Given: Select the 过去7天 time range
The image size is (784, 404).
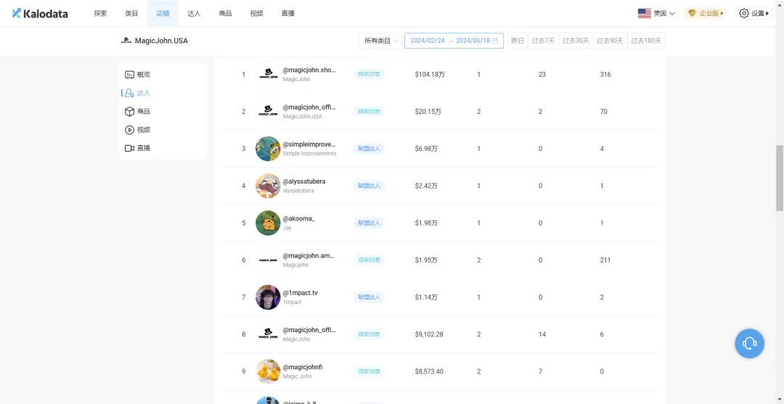Looking at the screenshot, I should (x=543, y=41).
